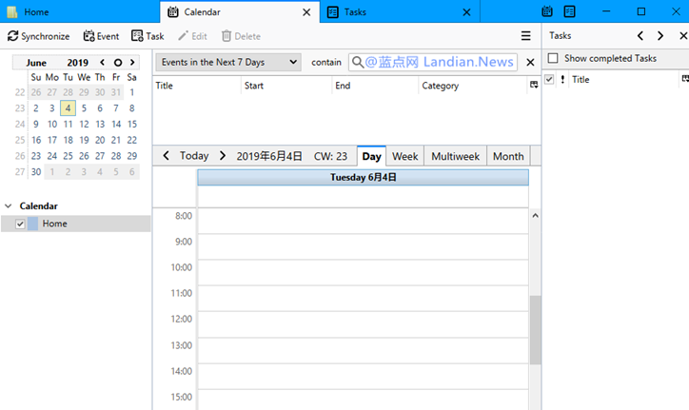Click the event search input field
Screen dimensions: 689x410
click(443, 62)
